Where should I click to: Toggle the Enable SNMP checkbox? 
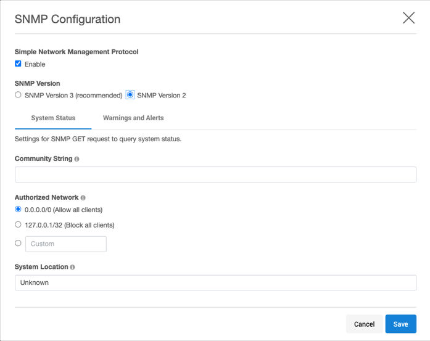18,64
